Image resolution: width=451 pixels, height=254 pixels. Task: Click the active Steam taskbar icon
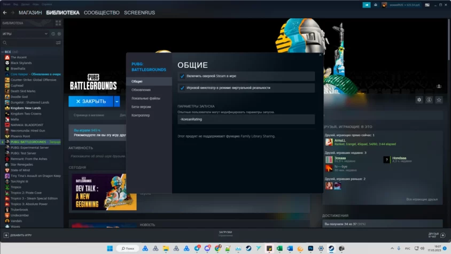point(331,249)
